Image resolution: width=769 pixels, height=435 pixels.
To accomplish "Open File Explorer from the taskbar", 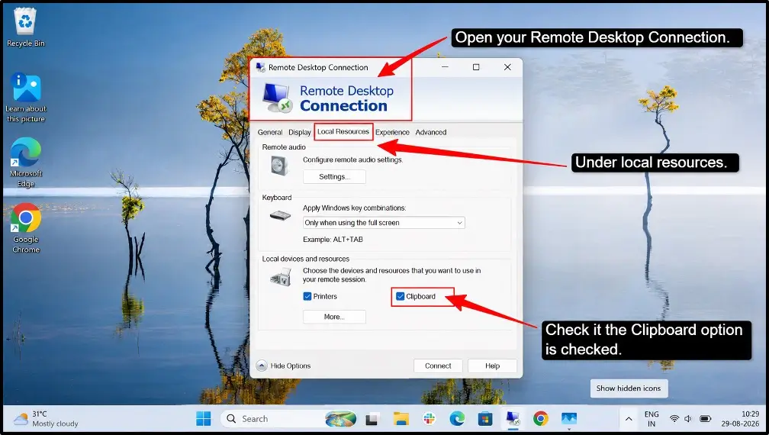I will (401, 419).
